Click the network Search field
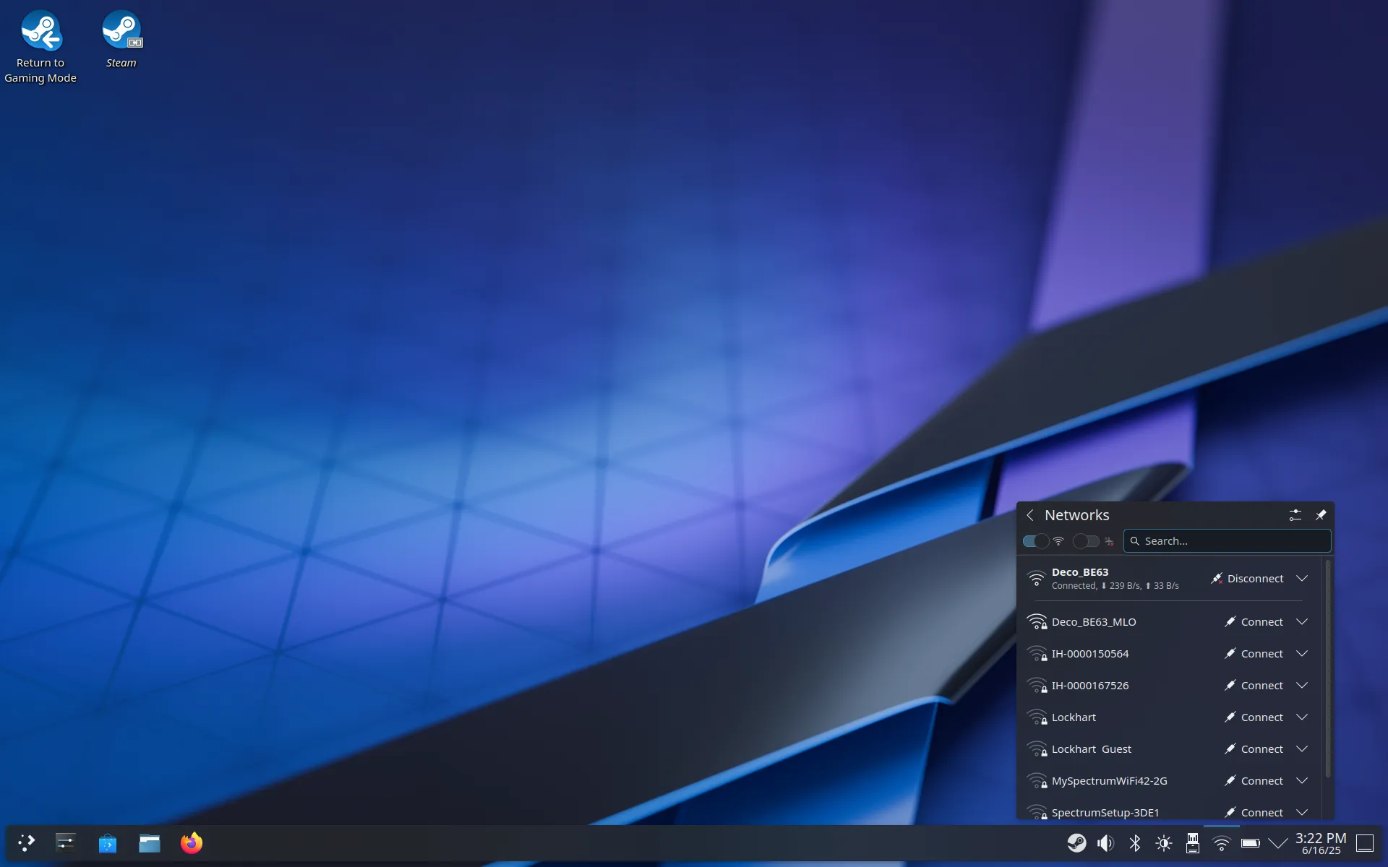1388x867 pixels. pos(1227,541)
